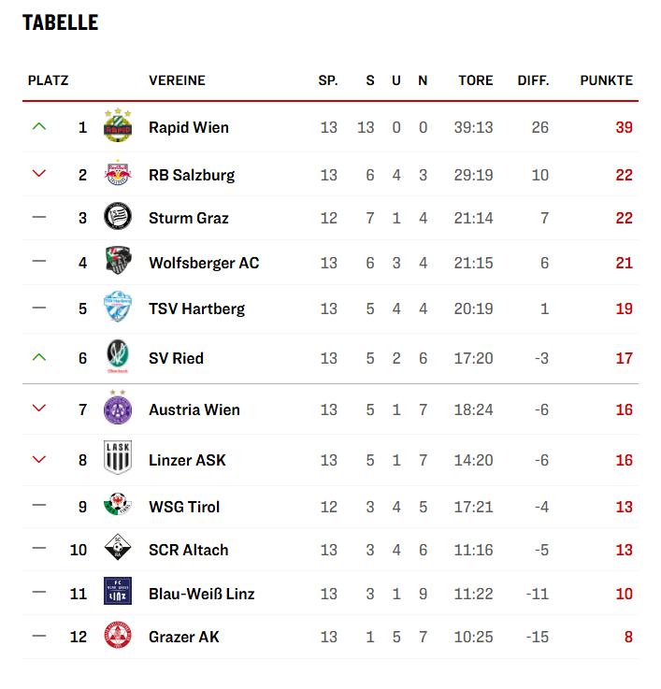Click the RB Salzburg club logo
Image resolution: width=661 pixels, height=689 pixels.
pos(117,175)
